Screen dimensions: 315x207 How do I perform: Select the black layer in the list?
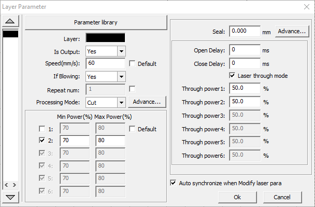click(x=10, y=34)
